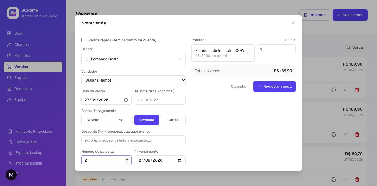Open Clientes section
The image size is (377, 186).
pyautogui.click(x=33, y=45)
